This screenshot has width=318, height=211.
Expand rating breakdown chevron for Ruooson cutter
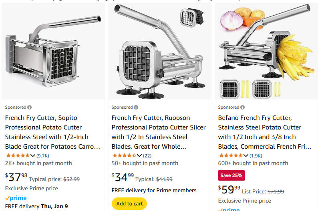coord(139,155)
